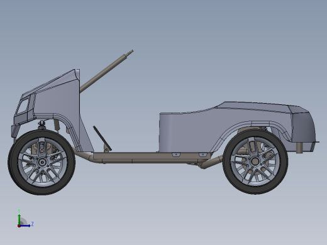Click the blue Z axis of the triad
The height and width of the screenshot is (245, 327).
tap(25, 226)
